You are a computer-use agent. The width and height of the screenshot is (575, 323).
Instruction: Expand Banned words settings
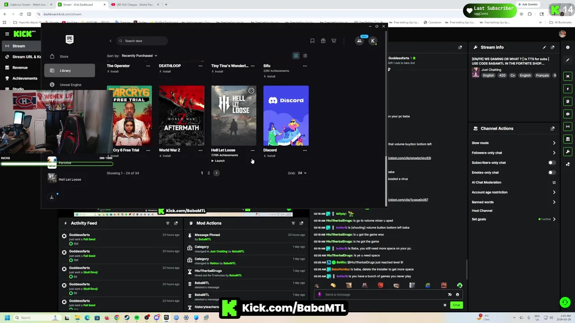point(554,202)
